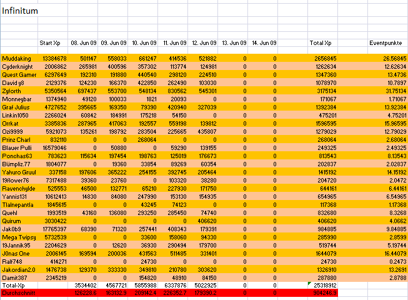Select the 13. Jun 09 header cell
The height and width of the screenshot is (300, 408).
pos(233,43)
